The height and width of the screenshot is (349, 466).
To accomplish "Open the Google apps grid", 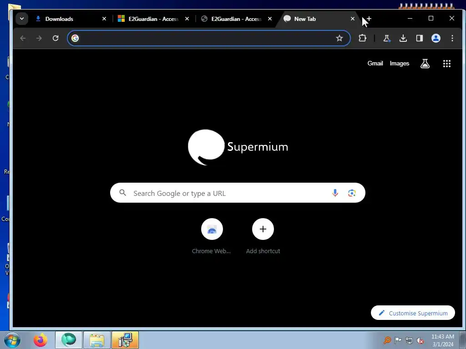I will point(447,64).
